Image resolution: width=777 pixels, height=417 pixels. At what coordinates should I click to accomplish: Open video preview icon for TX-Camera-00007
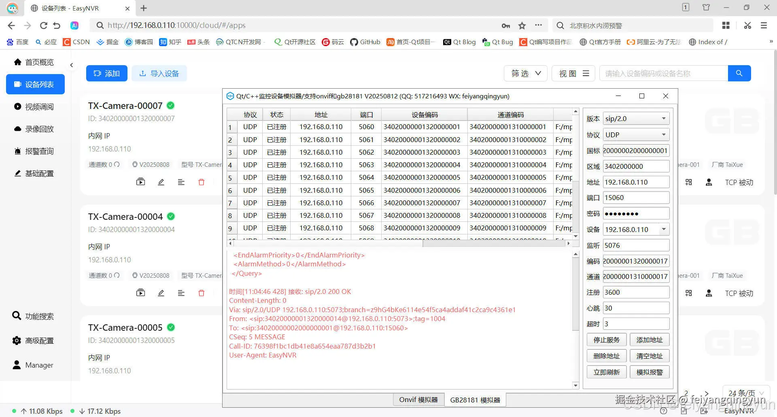point(140,182)
